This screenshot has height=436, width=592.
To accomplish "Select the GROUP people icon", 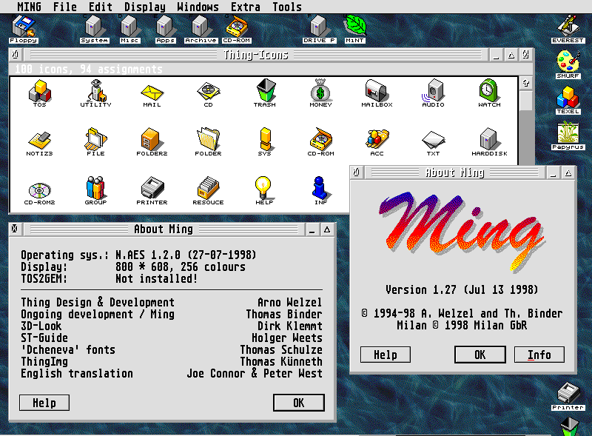I will [x=95, y=191].
